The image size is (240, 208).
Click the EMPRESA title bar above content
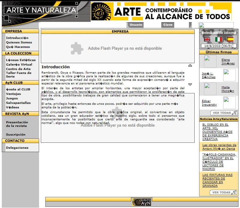pyautogui.click(x=118, y=31)
